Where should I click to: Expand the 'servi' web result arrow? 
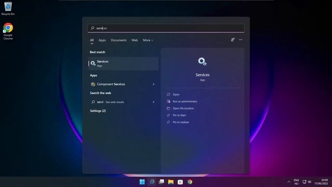[154, 102]
